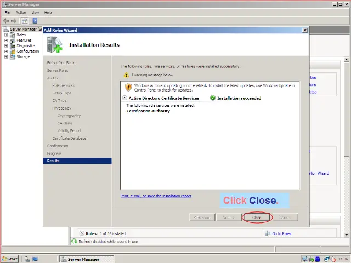Viewport: 351px width, 263px height.
Task: Click the Help toolbar icon
Action: pyautogui.click(x=35, y=20)
